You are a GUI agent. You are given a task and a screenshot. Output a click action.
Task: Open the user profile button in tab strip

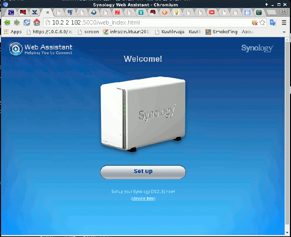point(283,11)
